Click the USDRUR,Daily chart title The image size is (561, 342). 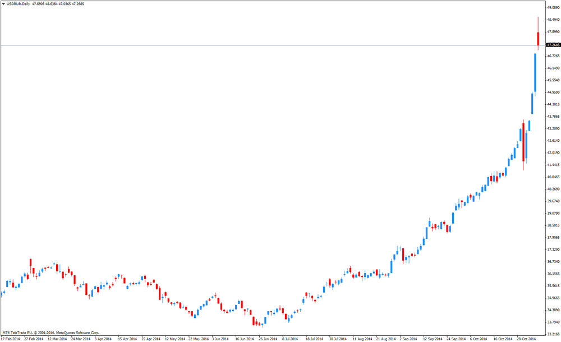coord(19,4)
